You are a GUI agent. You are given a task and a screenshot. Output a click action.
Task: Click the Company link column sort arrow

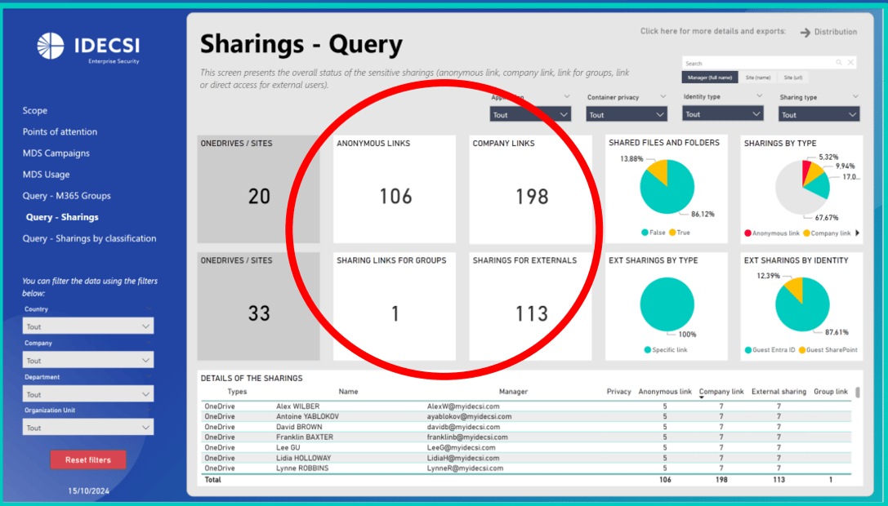(x=702, y=397)
